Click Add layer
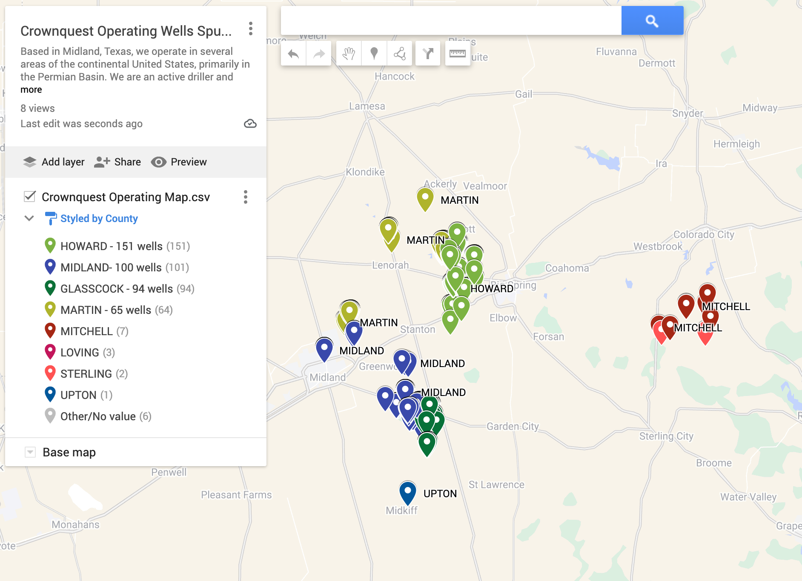Image resolution: width=802 pixels, height=581 pixels. 54,162
